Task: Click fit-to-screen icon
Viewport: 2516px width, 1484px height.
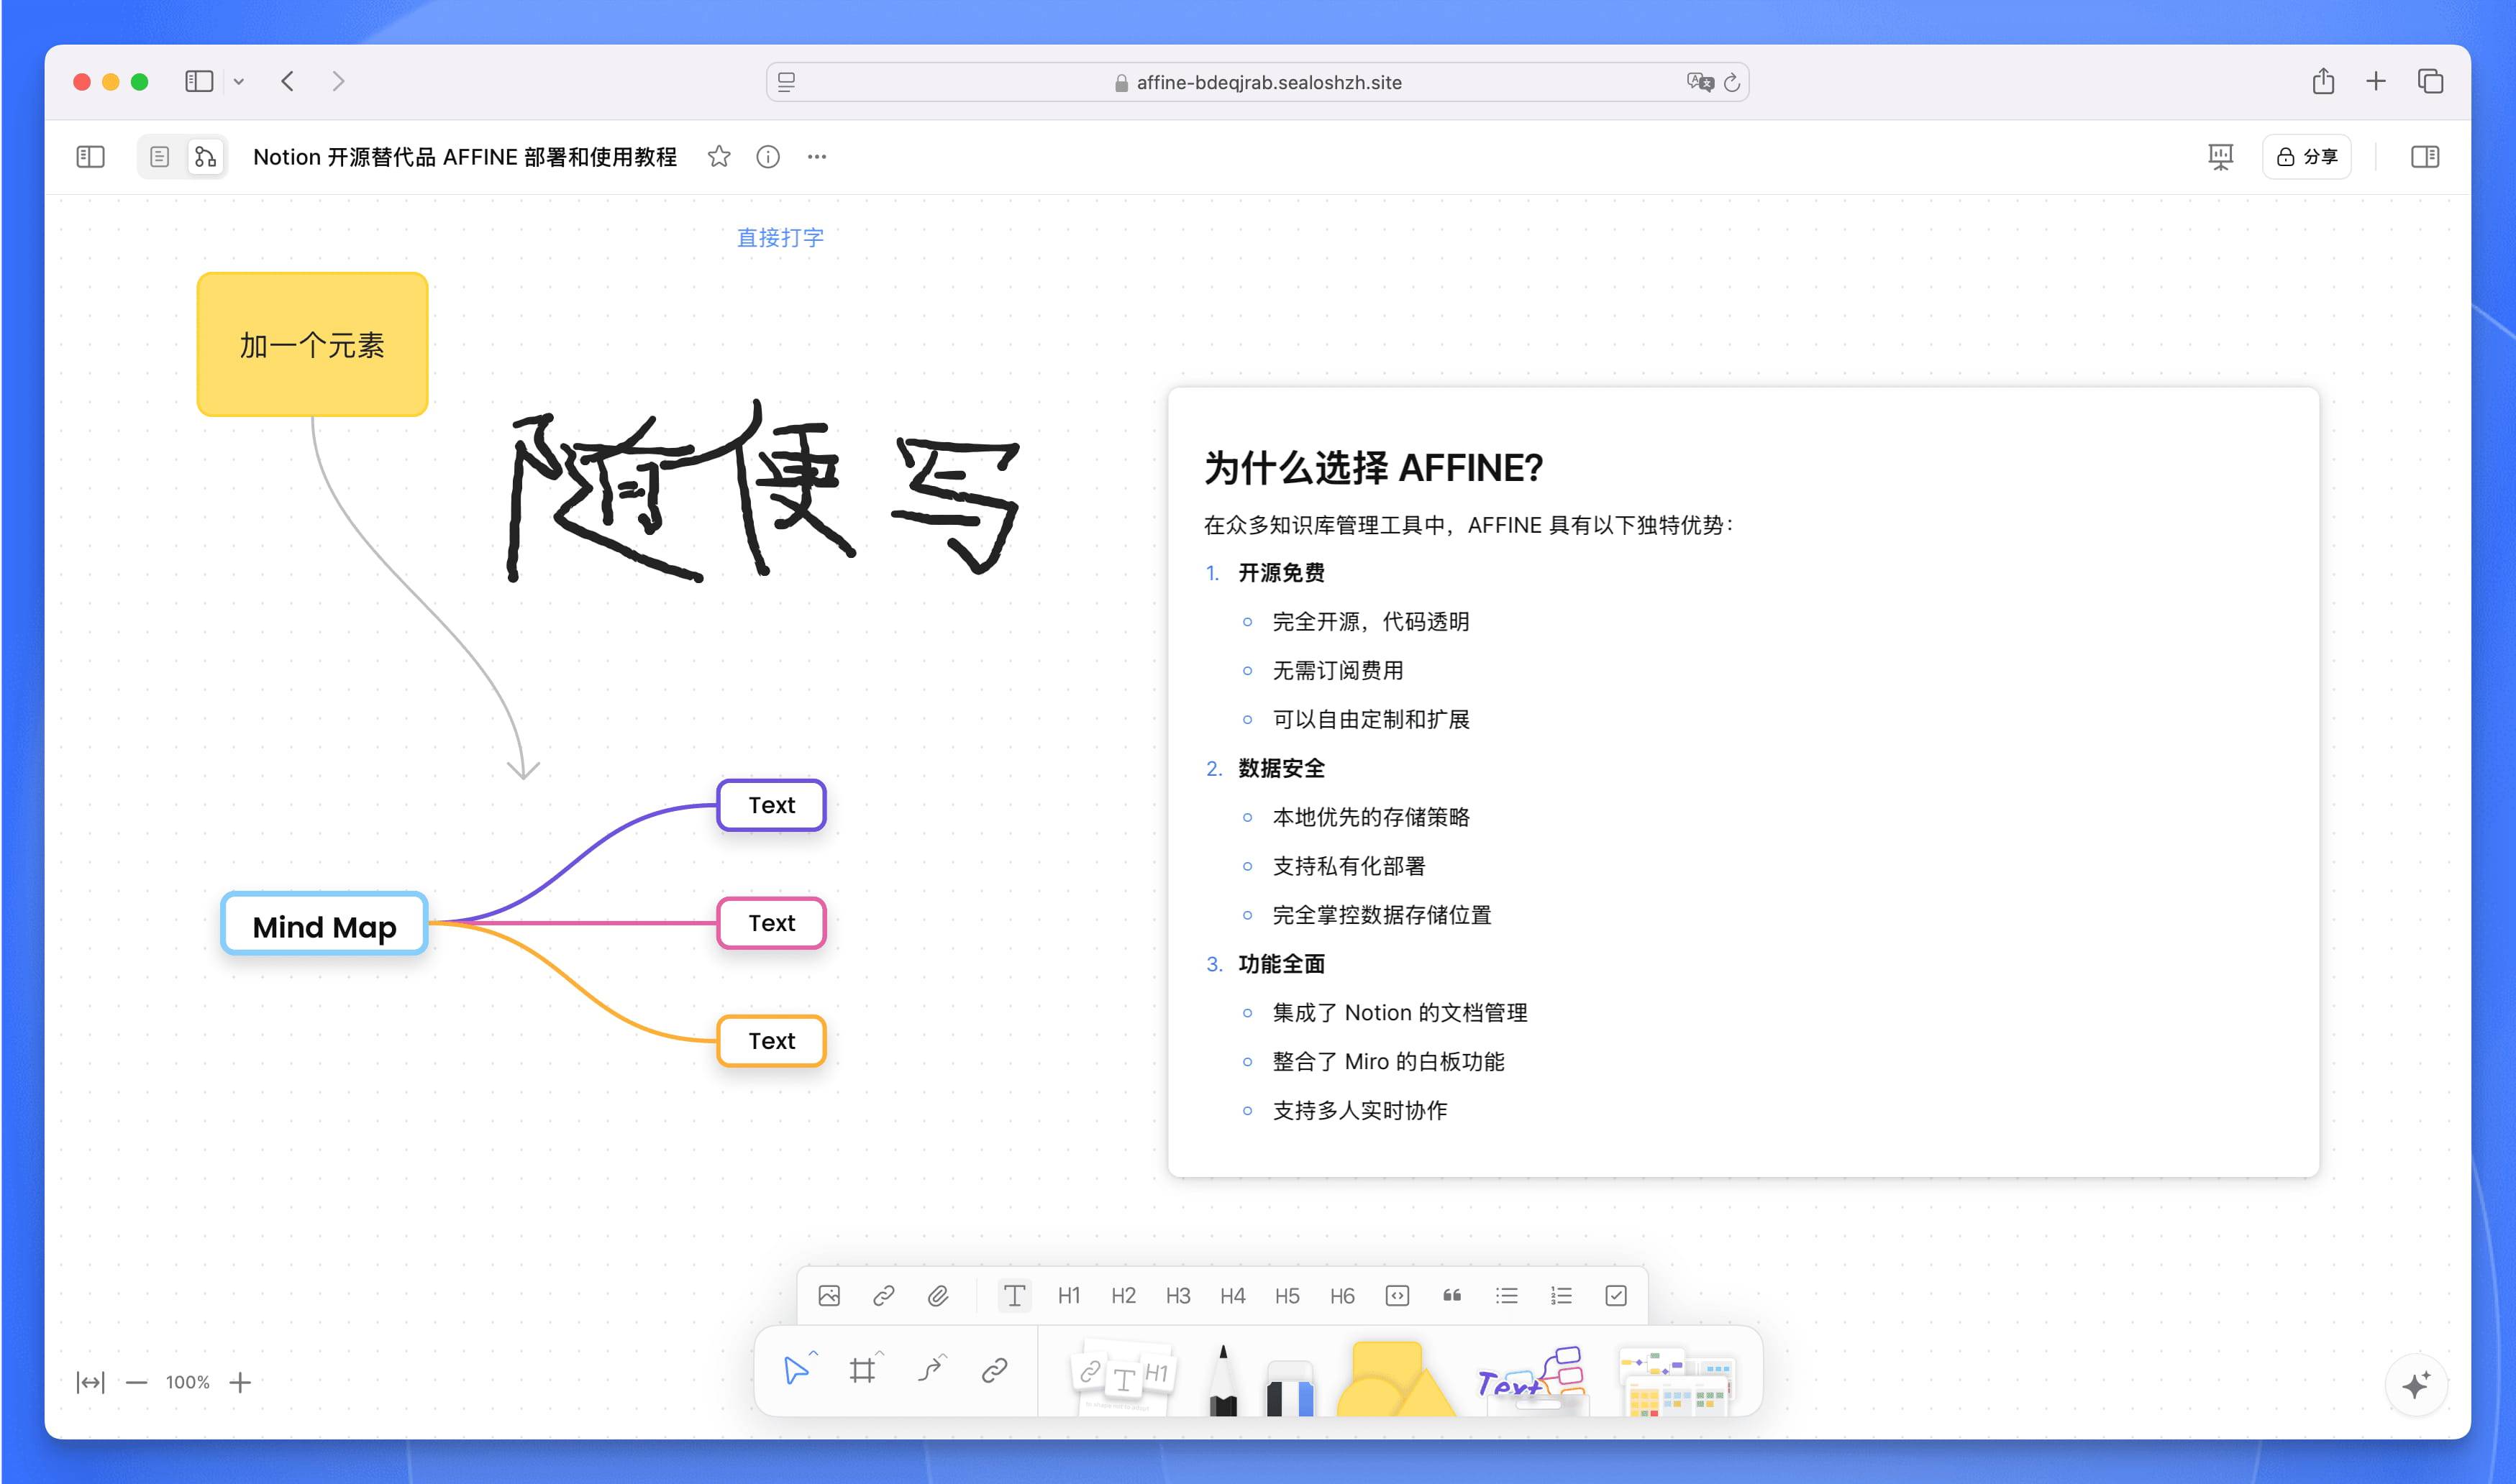Action: pyautogui.click(x=90, y=1382)
